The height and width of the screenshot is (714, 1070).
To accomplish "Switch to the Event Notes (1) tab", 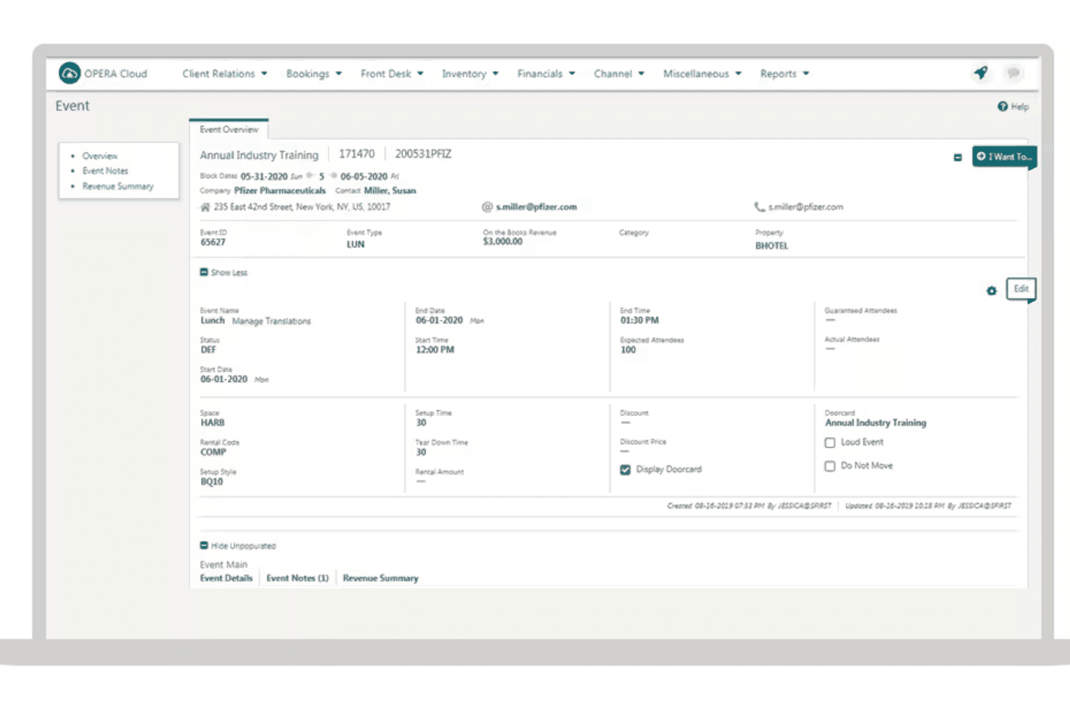I will point(297,578).
